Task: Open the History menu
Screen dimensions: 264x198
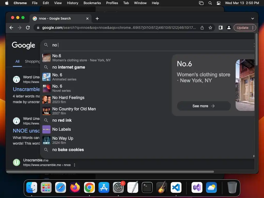Action: [72, 3]
